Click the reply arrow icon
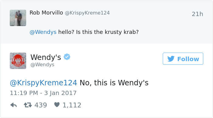Screen dimensions: 213x118 tap(14, 105)
